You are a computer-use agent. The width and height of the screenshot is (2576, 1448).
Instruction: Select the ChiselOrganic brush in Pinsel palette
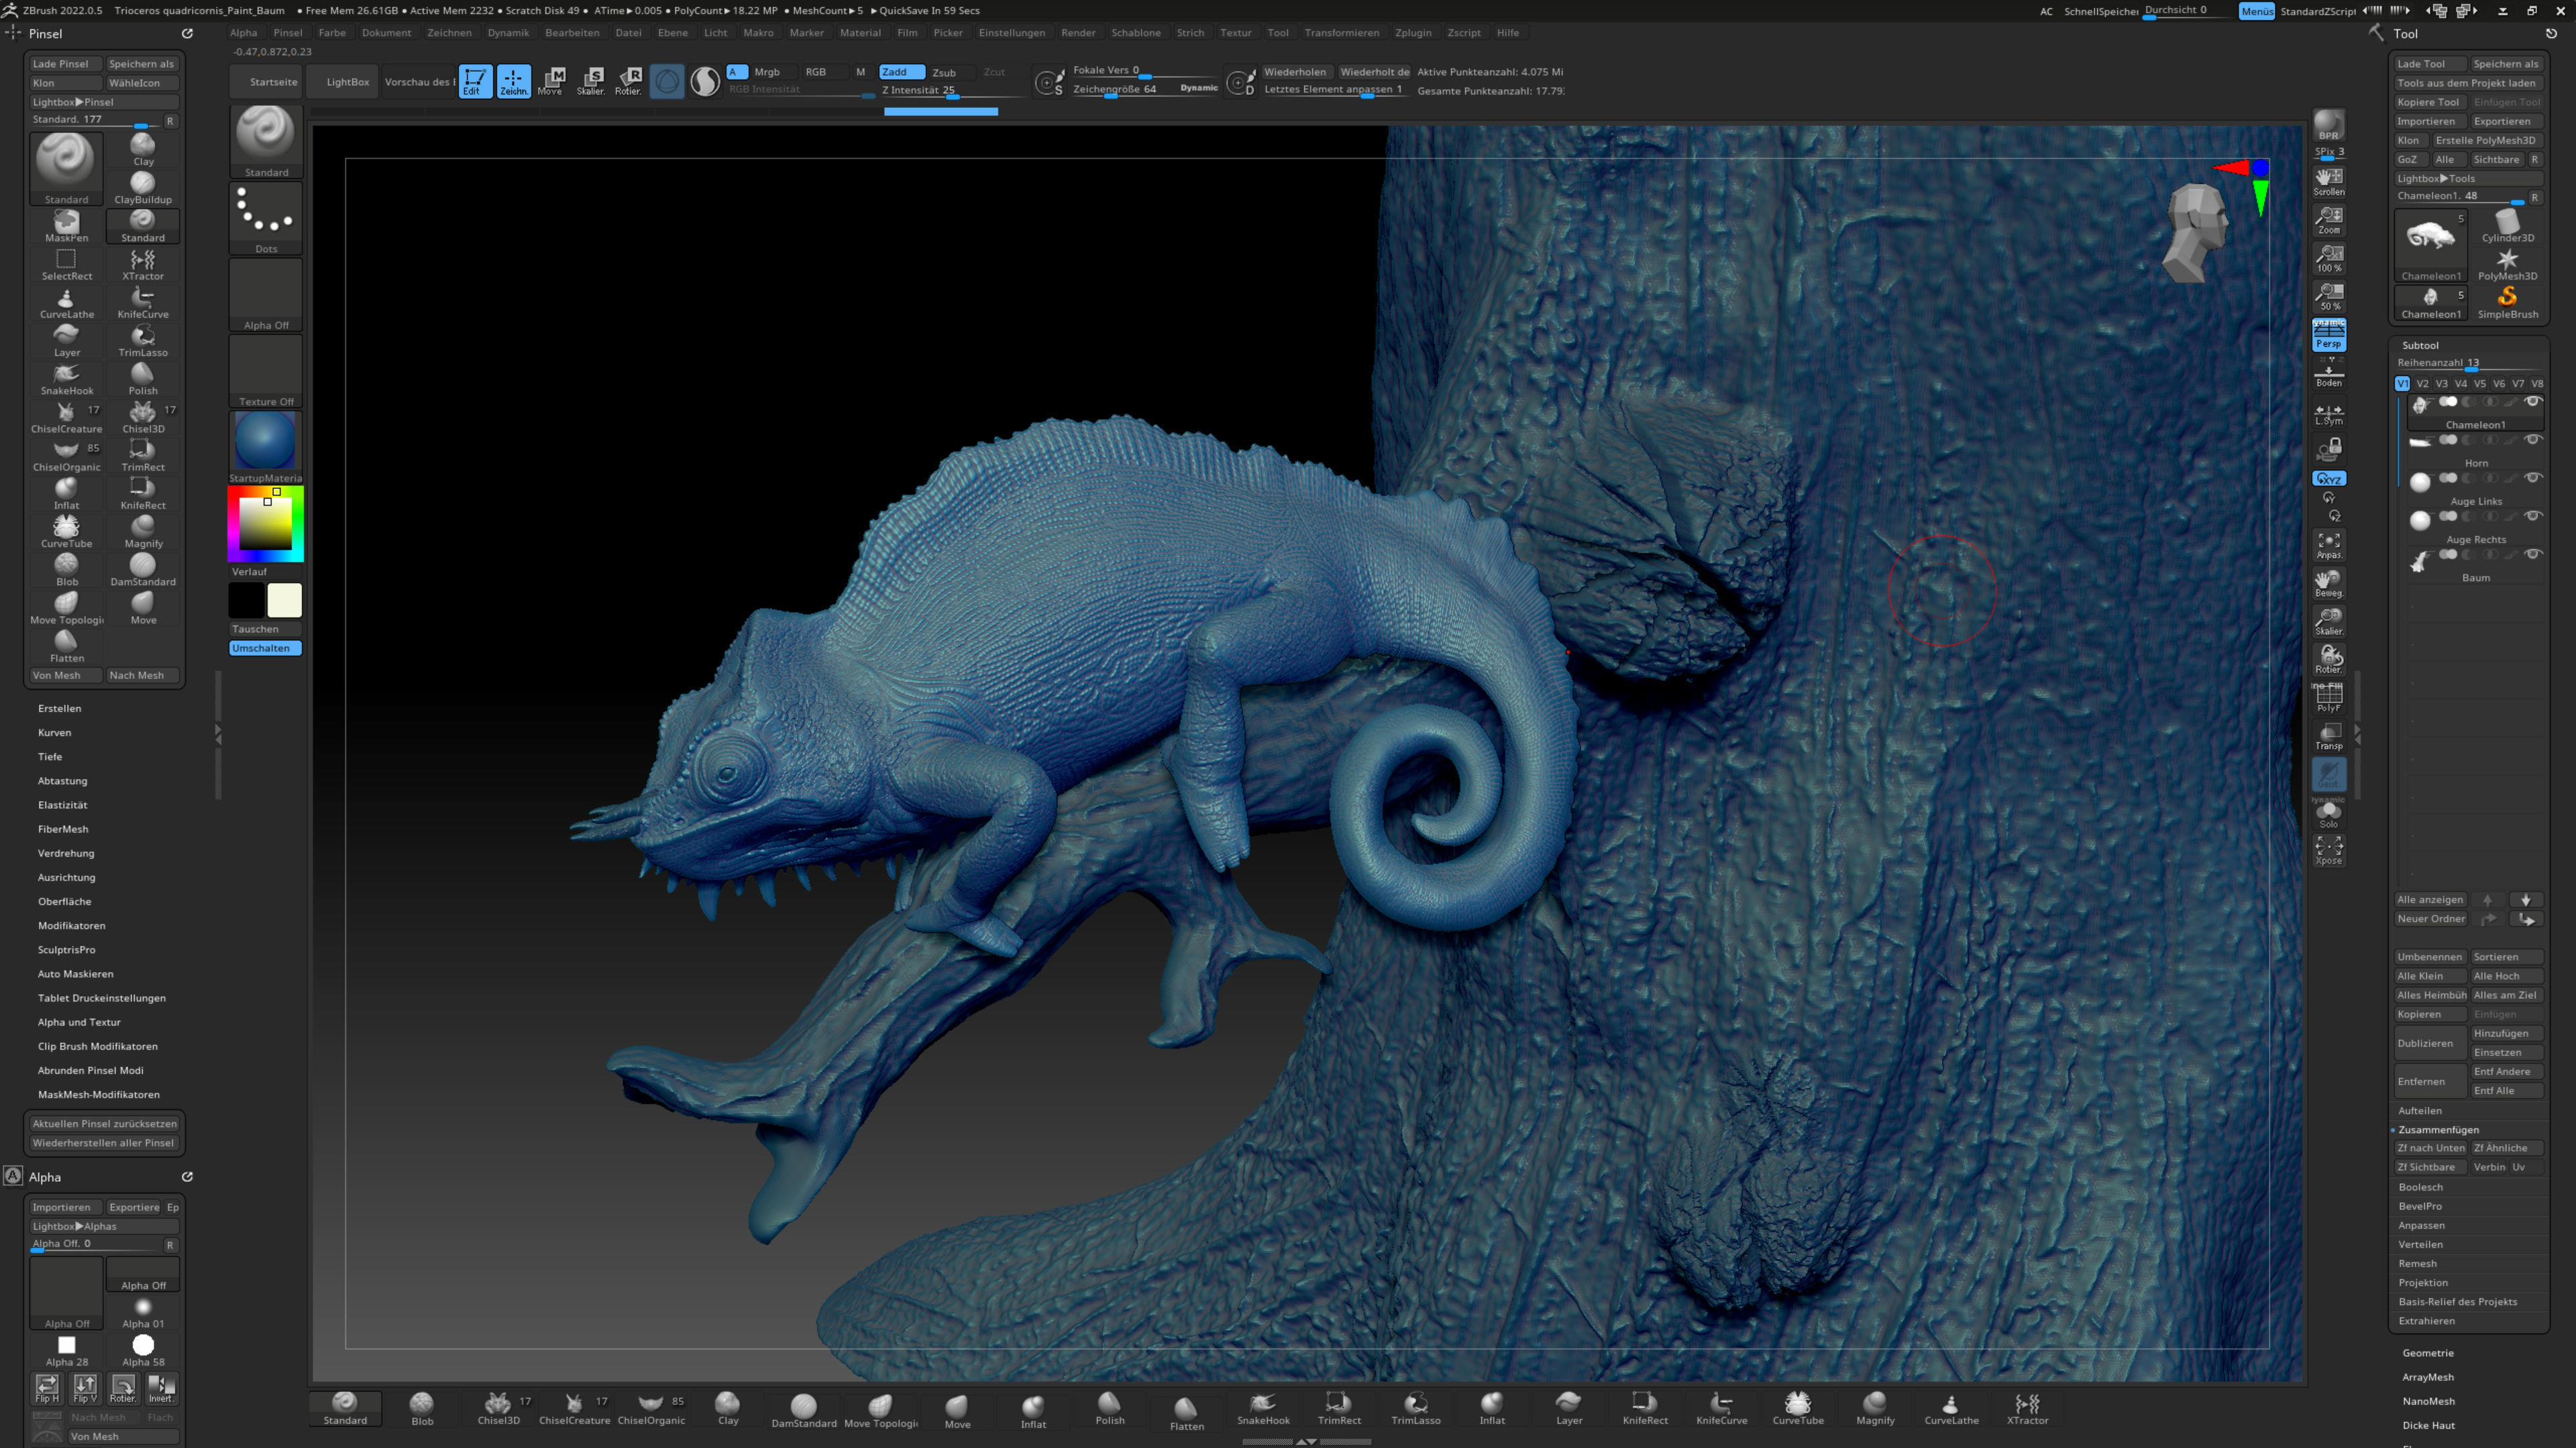click(66, 456)
